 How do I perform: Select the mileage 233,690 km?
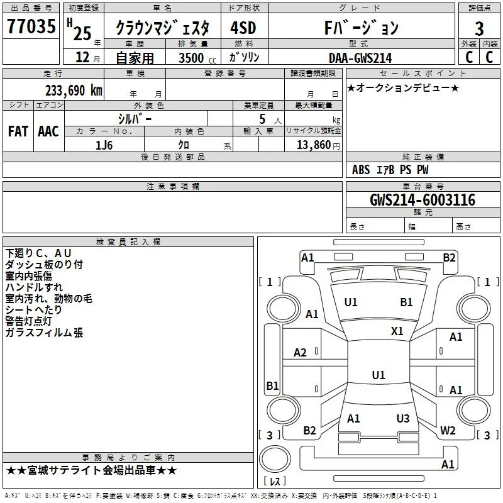click(x=74, y=91)
